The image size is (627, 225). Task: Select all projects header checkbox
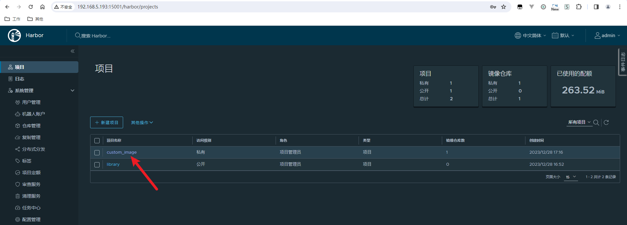point(97,141)
